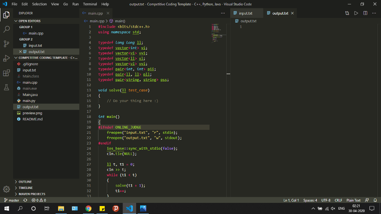Viewport: 381px width, 214px height.
Task: Open the Search view in activity bar
Action: pos(6,29)
